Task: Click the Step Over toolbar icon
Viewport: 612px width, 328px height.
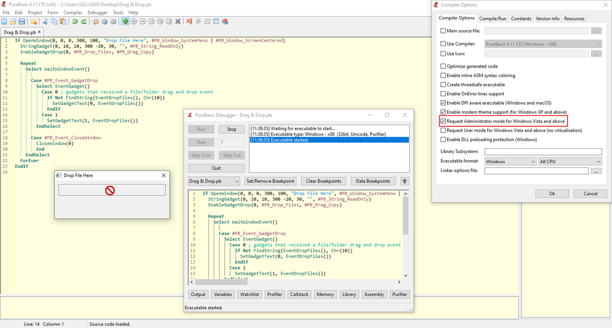Action: point(160,21)
